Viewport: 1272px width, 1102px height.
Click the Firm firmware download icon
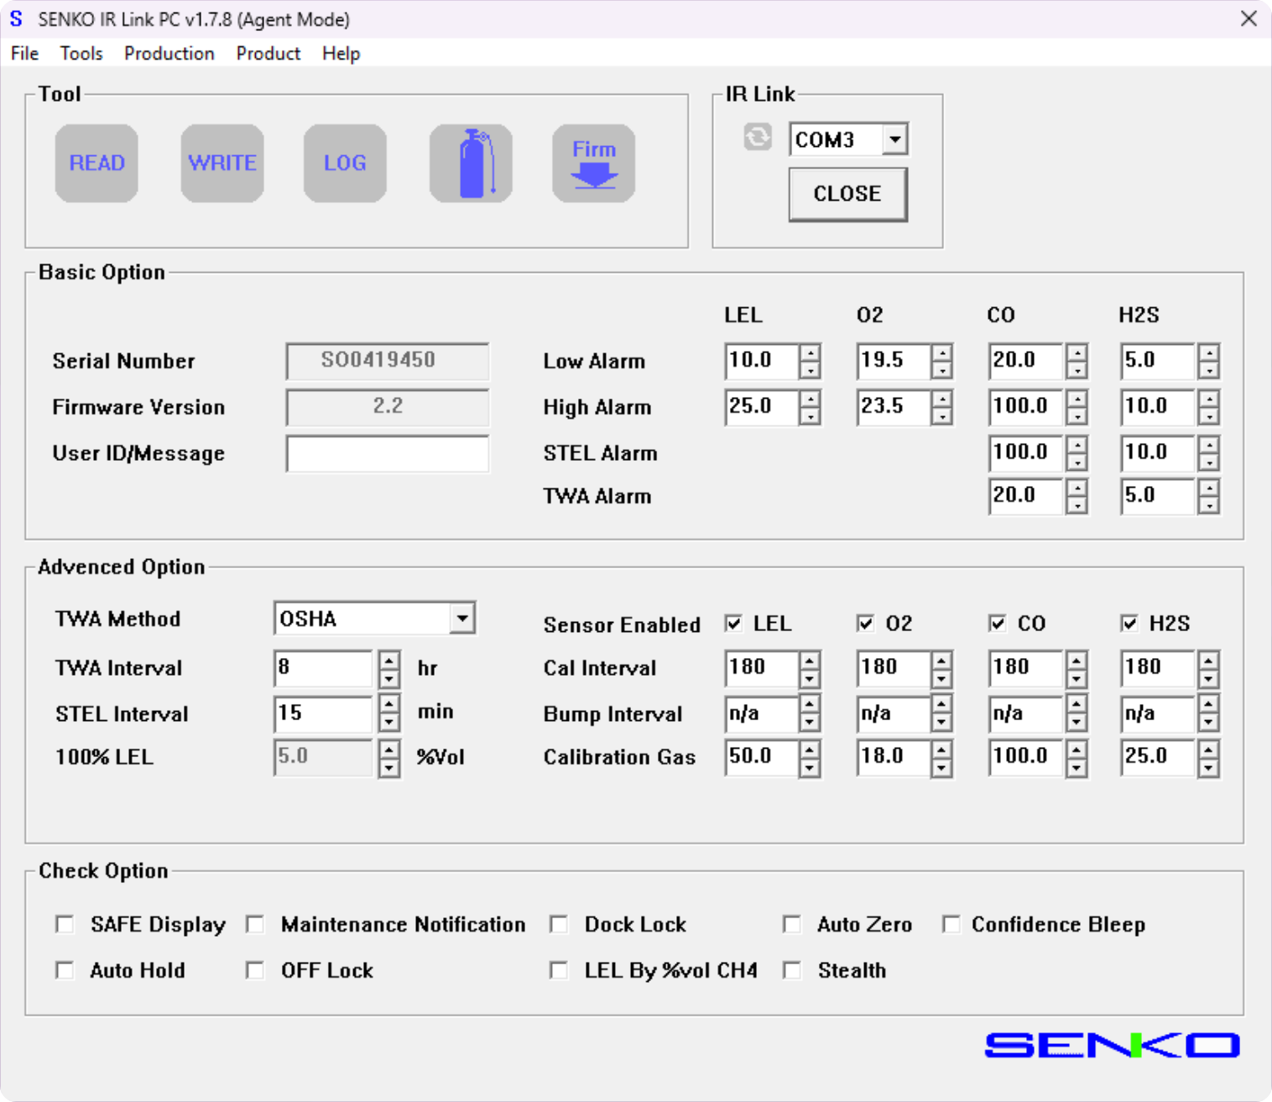[593, 163]
